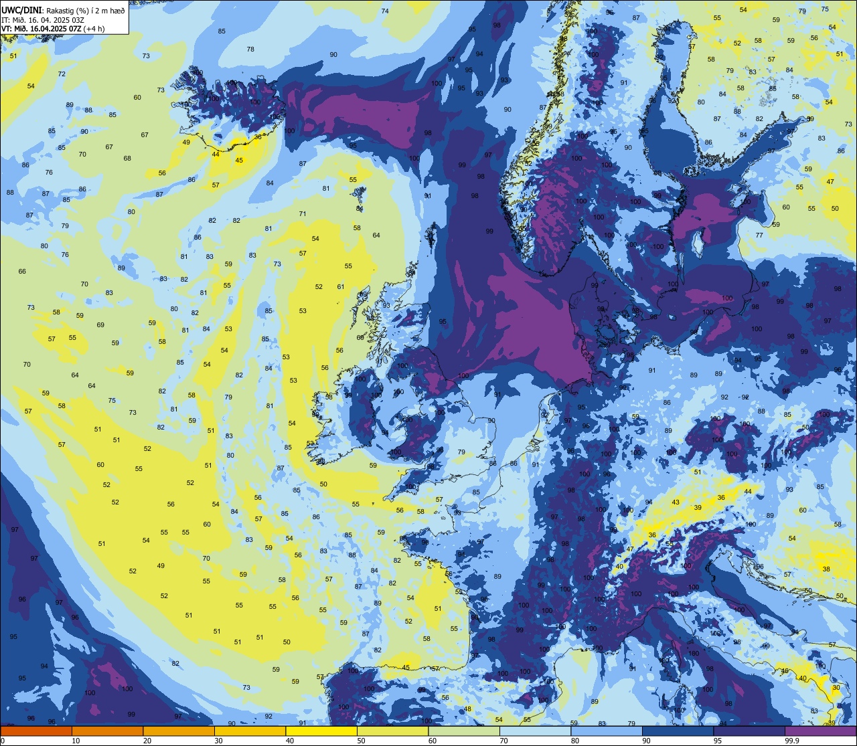The height and width of the screenshot is (746, 857).
Task: Click the "UWC/DINI" model title
Action: pyautogui.click(x=20, y=9)
